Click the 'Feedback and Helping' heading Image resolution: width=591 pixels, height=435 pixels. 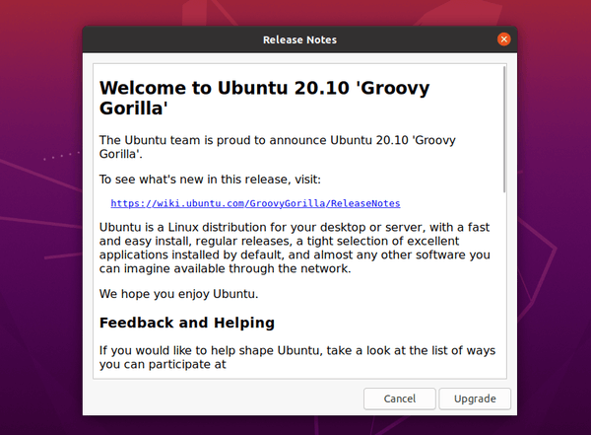(x=187, y=323)
